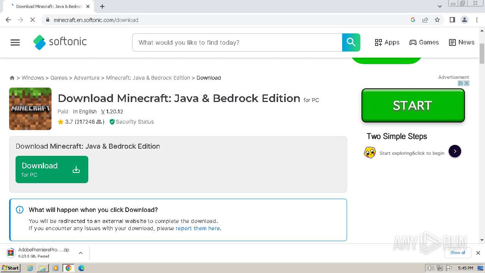
Task: Toggle the browser side panel
Action: pyautogui.click(x=452, y=20)
